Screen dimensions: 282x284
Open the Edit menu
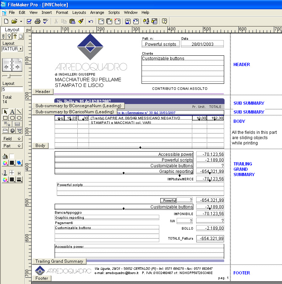(x=22, y=12)
